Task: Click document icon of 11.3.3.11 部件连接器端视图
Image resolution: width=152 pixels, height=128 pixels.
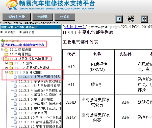Action: coord(15,122)
